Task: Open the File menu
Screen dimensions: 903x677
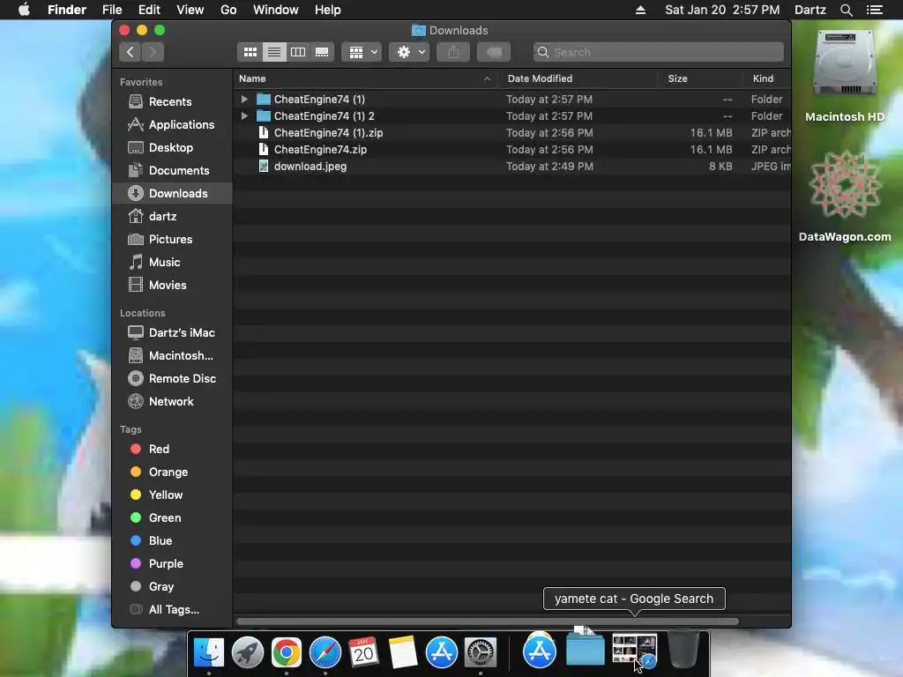Action: click(x=112, y=10)
